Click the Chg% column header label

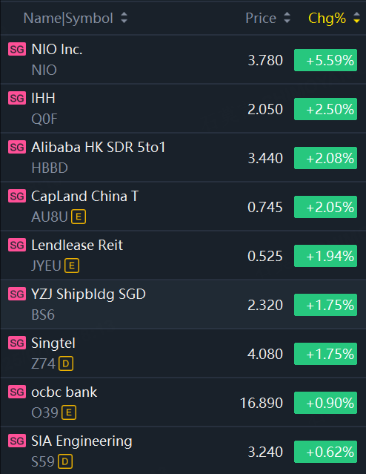[327, 18]
